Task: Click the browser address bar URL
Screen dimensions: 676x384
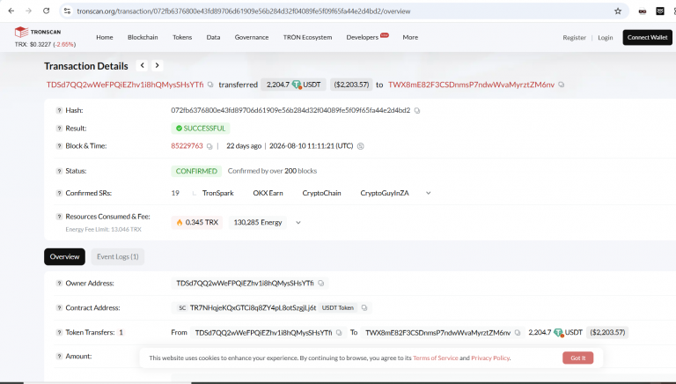Action: click(x=244, y=11)
